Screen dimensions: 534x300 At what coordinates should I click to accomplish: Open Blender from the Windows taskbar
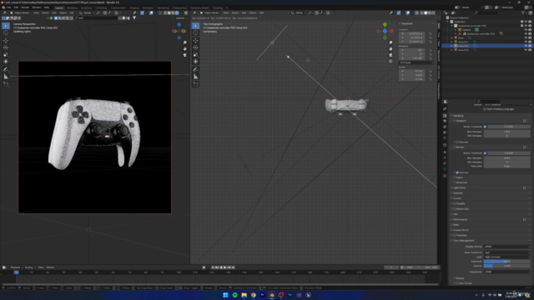(x=272, y=295)
